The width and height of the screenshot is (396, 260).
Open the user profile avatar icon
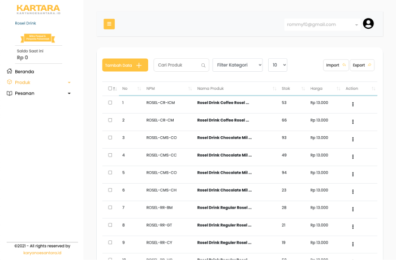click(368, 24)
